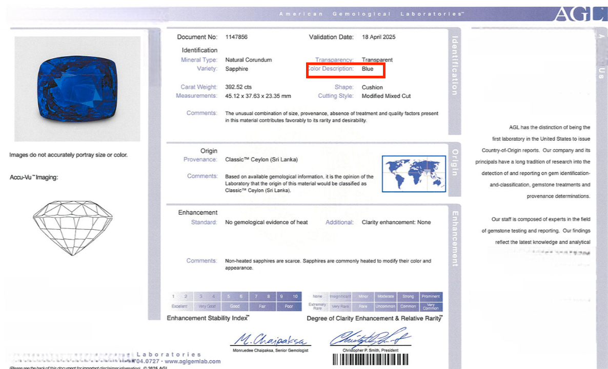608x369 pixels.
Task: Click the 'Cutting Style:' label
Action: coord(336,96)
